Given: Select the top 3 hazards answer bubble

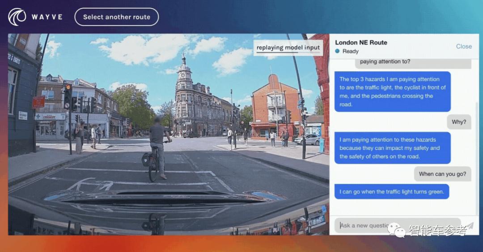Looking at the screenshot, I should click(393, 91).
